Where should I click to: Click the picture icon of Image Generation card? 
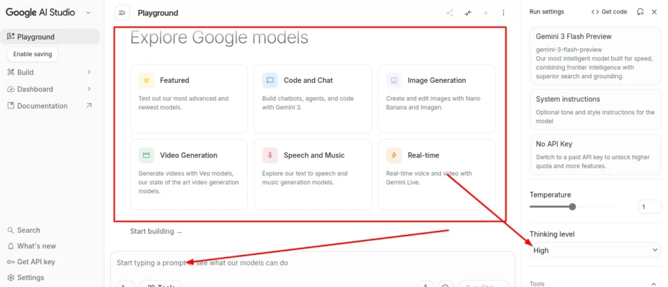[394, 80]
